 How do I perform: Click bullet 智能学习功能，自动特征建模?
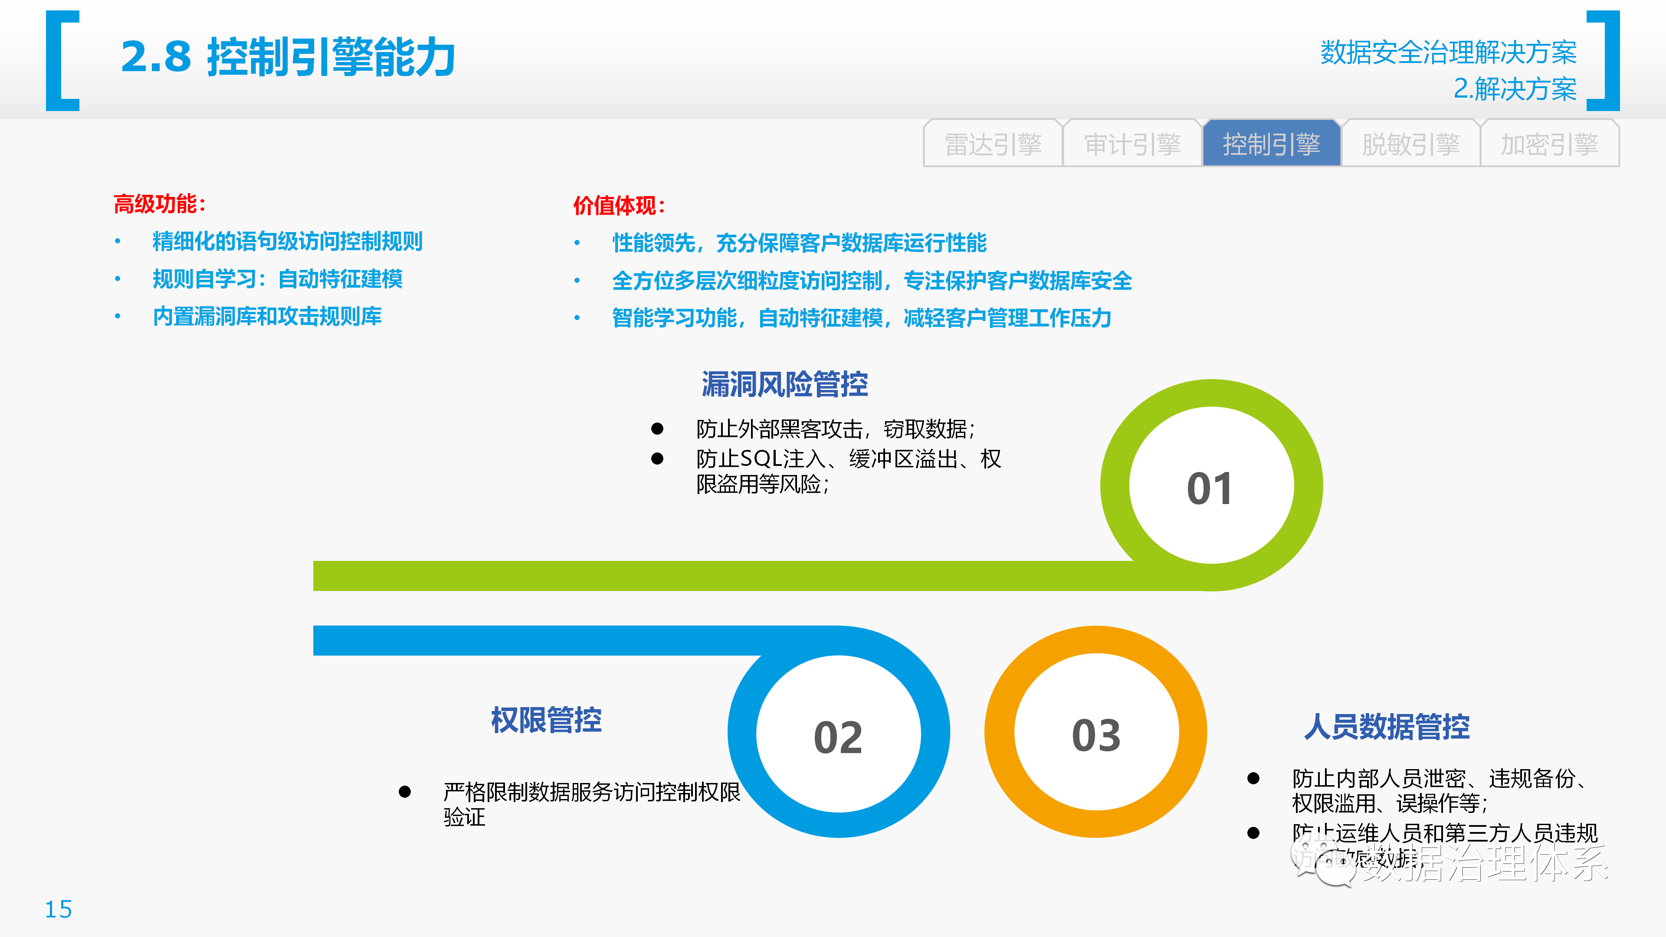862,318
